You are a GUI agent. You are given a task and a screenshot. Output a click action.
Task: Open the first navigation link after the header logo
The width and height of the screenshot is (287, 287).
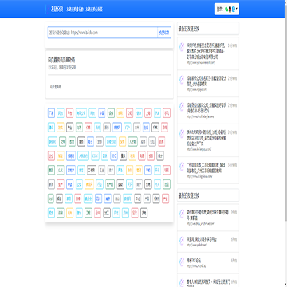point(75,10)
